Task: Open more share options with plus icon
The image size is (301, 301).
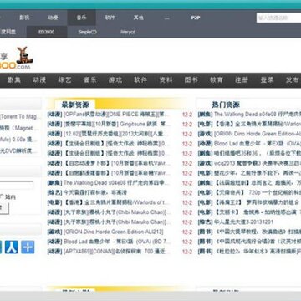Action: point(28,247)
